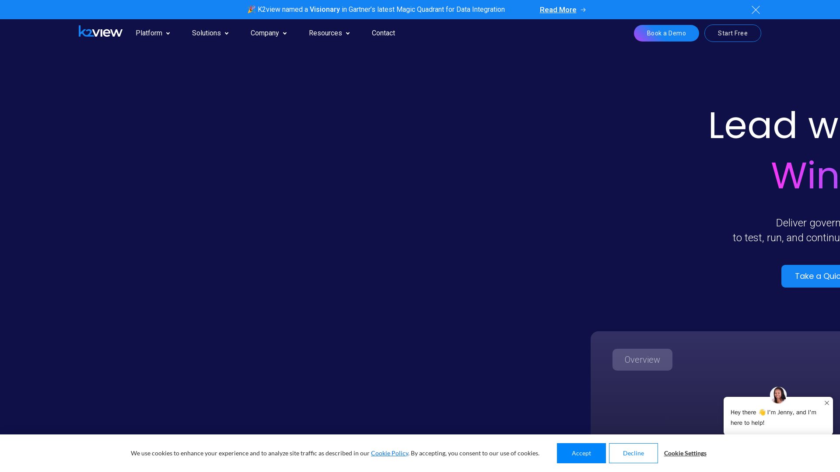Viewport: 840px width, 472px height.
Task: Click the Start Free button
Action: point(733,33)
